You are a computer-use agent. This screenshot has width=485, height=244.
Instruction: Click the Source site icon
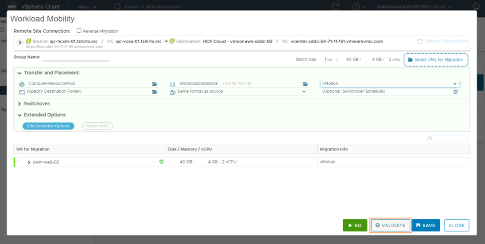coord(28,41)
